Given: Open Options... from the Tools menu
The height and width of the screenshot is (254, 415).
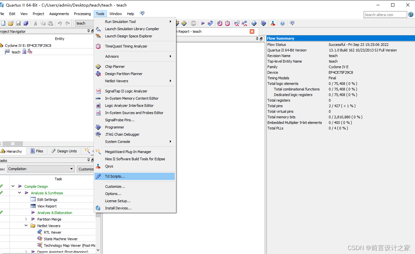Looking at the screenshot, I should coord(135,194).
